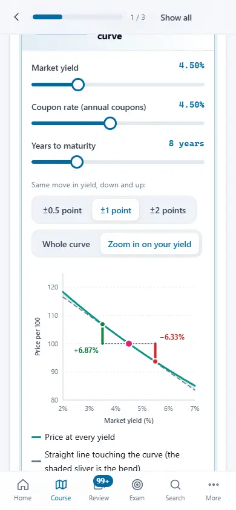The image size is (236, 510).
Task: Click the Market yield slider handle
Action: click(78, 85)
